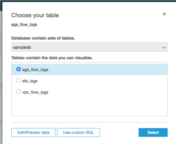Pick the vpc_flow_logs radio button

[19, 92]
